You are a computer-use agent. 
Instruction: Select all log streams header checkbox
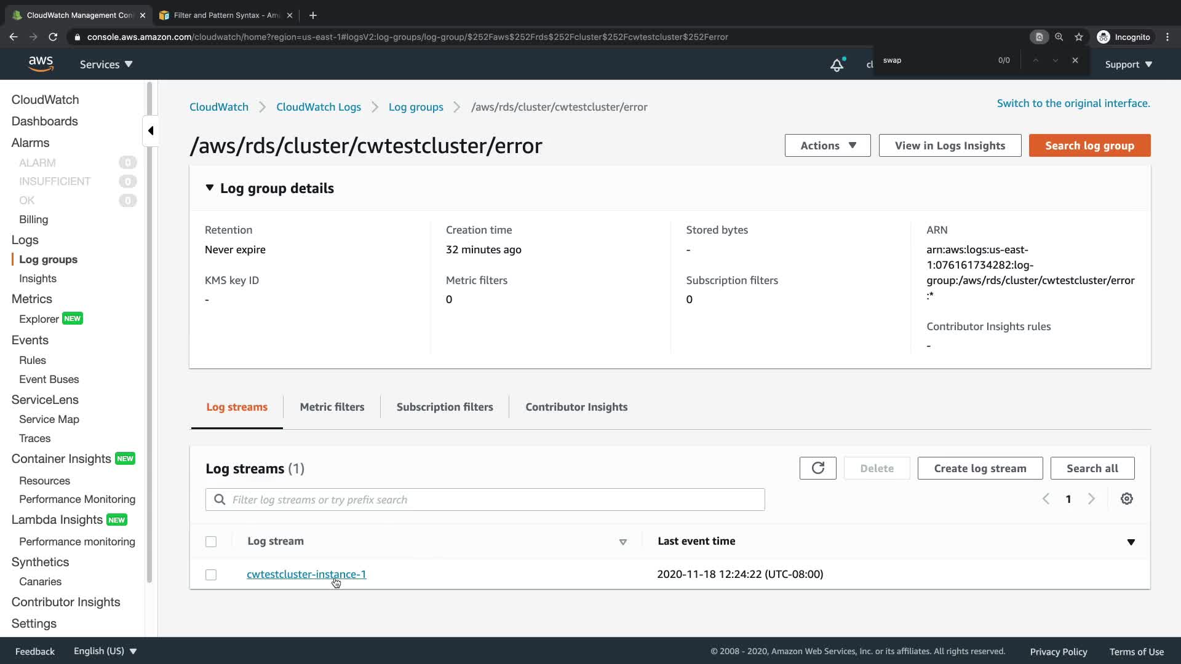click(211, 542)
